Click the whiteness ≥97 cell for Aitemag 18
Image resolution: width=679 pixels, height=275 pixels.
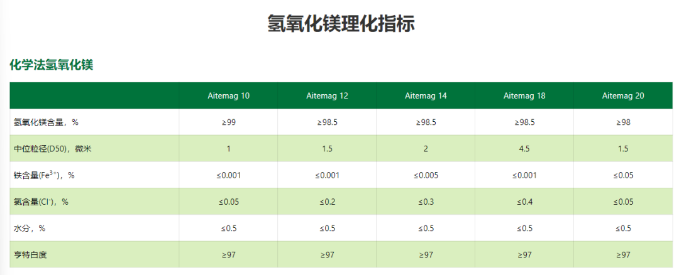(x=524, y=255)
